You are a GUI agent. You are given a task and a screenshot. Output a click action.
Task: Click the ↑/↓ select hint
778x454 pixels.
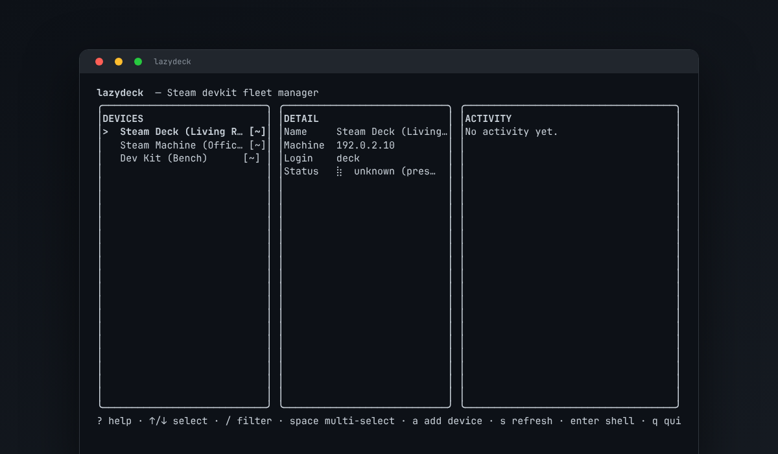tap(178, 421)
